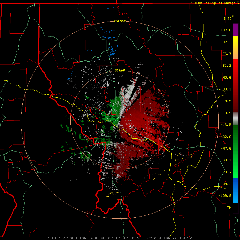Click the TH threshold label

pos(229,208)
